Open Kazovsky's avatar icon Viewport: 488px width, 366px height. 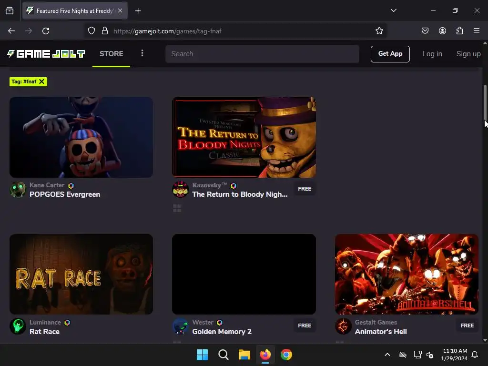pos(181,190)
